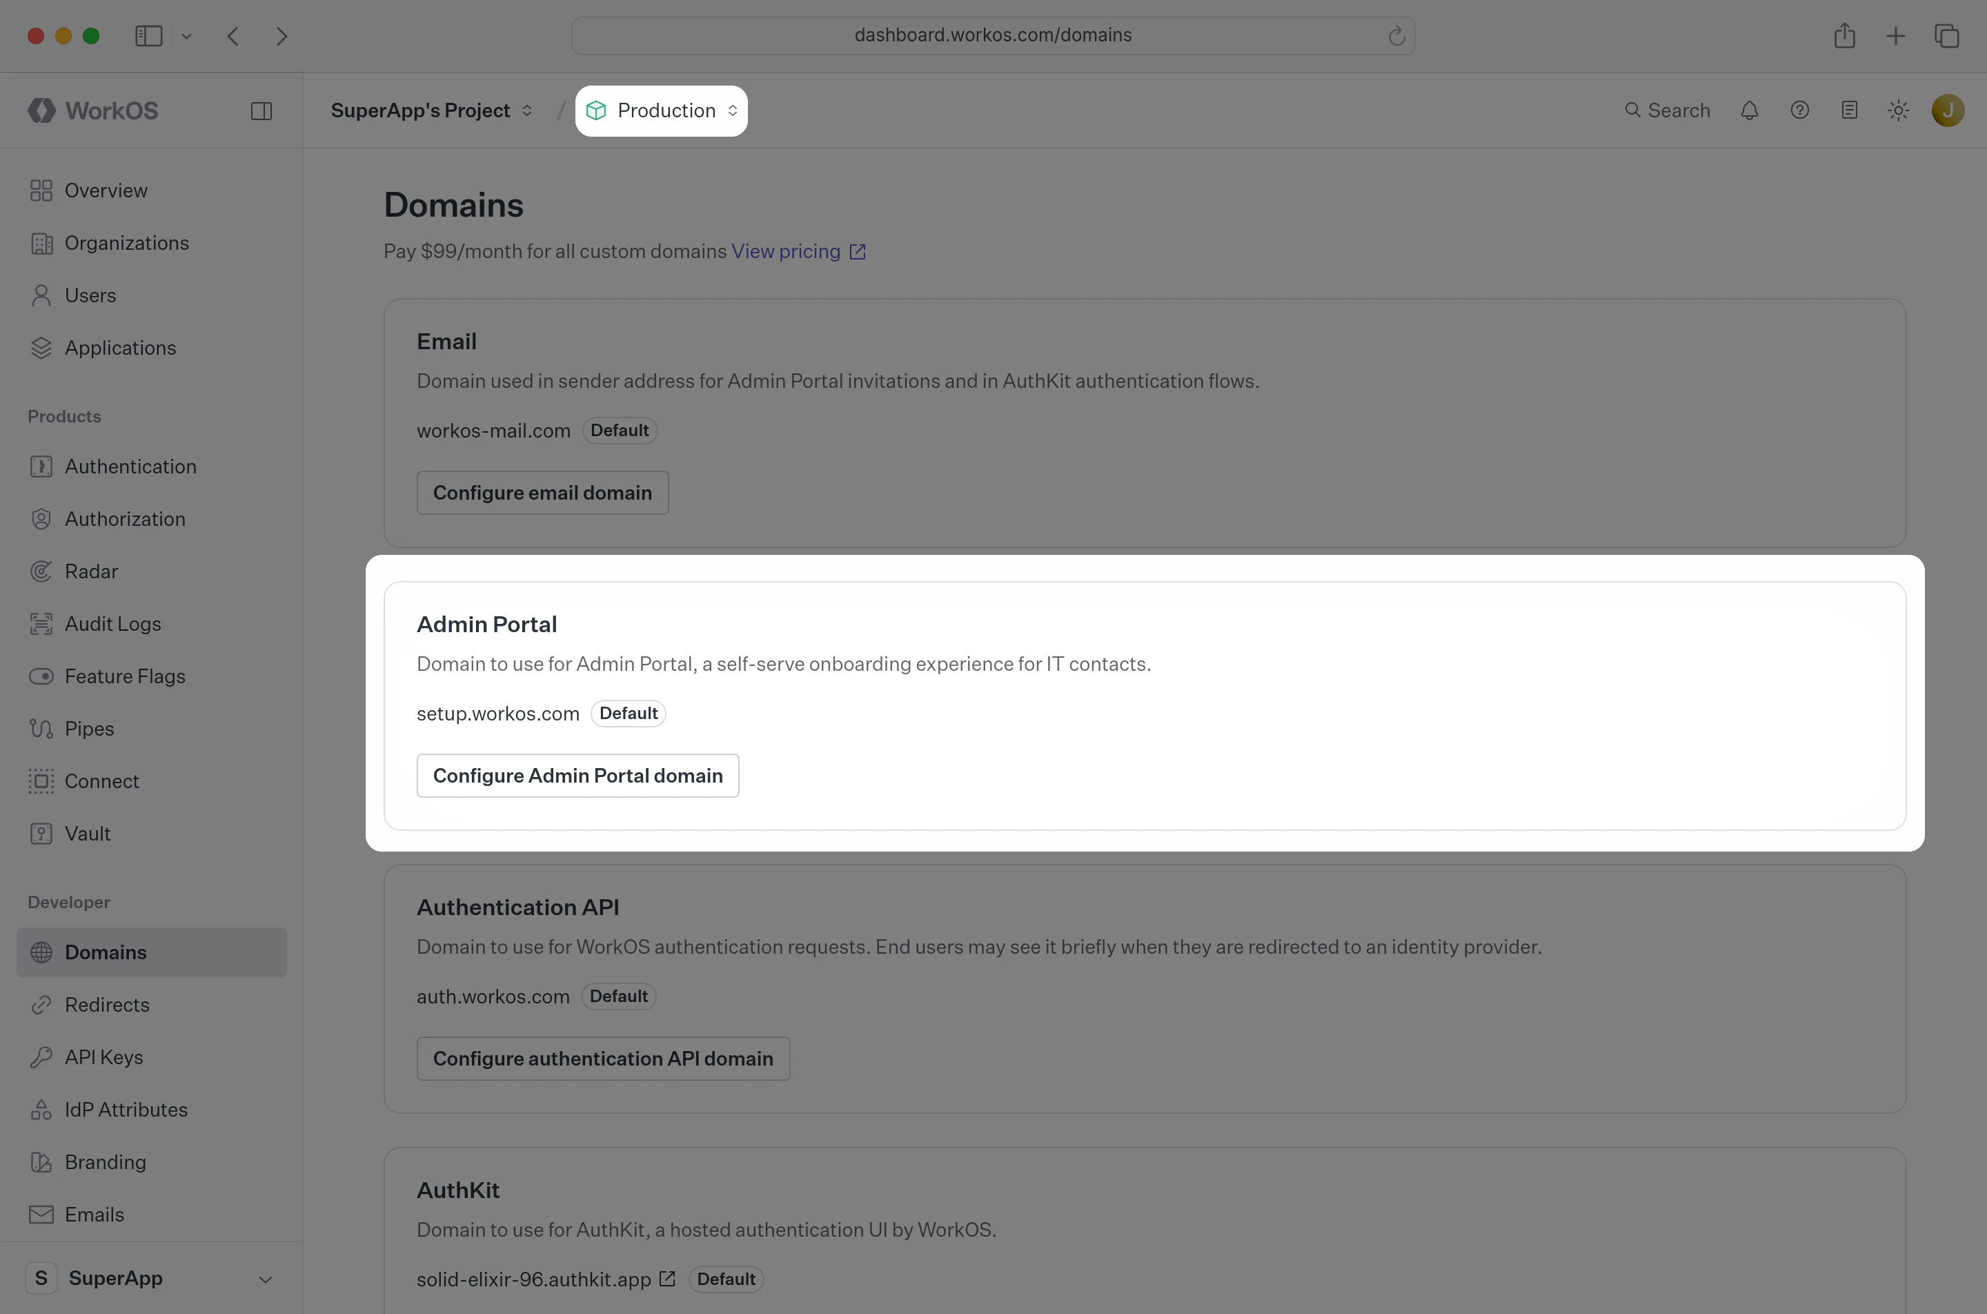Image resolution: width=1987 pixels, height=1314 pixels.
Task: Expand the SuperApp workspace switcher
Action: [152, 1278]
